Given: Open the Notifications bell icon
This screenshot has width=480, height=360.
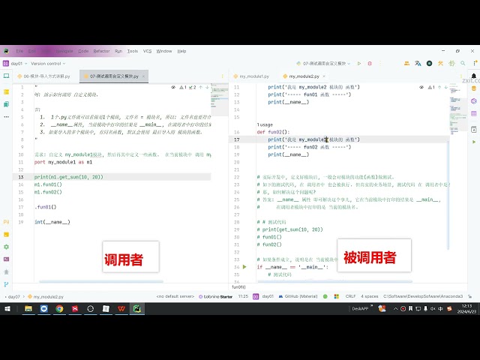Looking at the screenshot, I should coord(474,76).
